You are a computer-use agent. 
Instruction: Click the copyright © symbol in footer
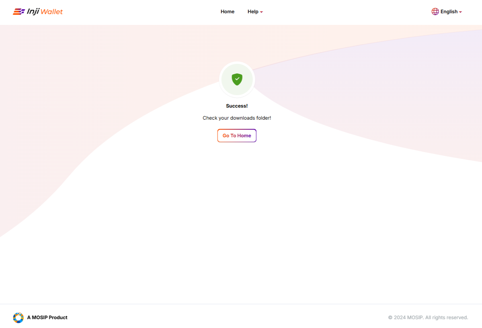pyautogui.click(x=390, y=318)
